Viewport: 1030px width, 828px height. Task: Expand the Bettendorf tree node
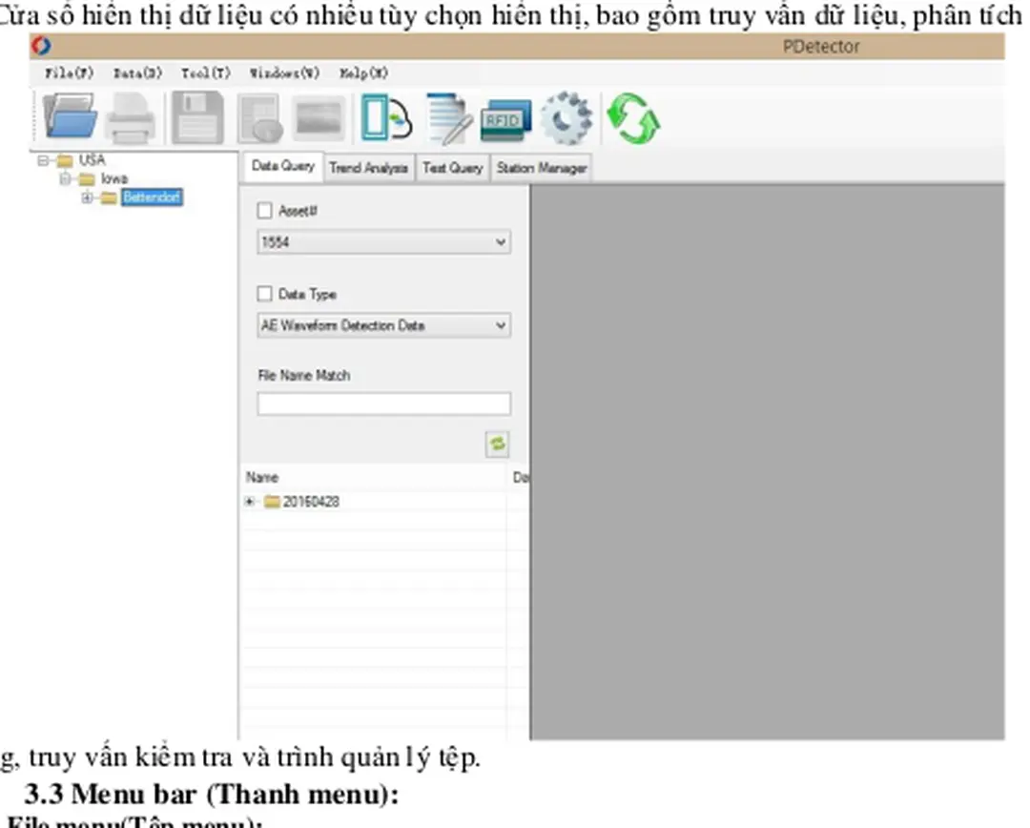pyautogui.click(x=87, y=197)
